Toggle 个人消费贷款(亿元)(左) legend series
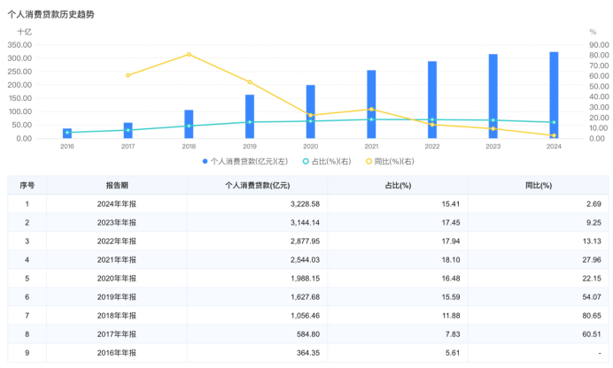 pos(244,161)
